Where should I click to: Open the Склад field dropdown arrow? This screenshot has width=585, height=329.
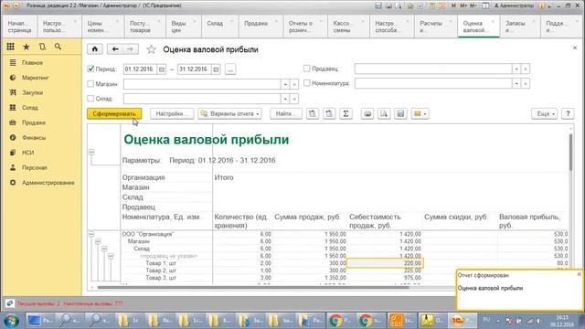coord(285,99)
